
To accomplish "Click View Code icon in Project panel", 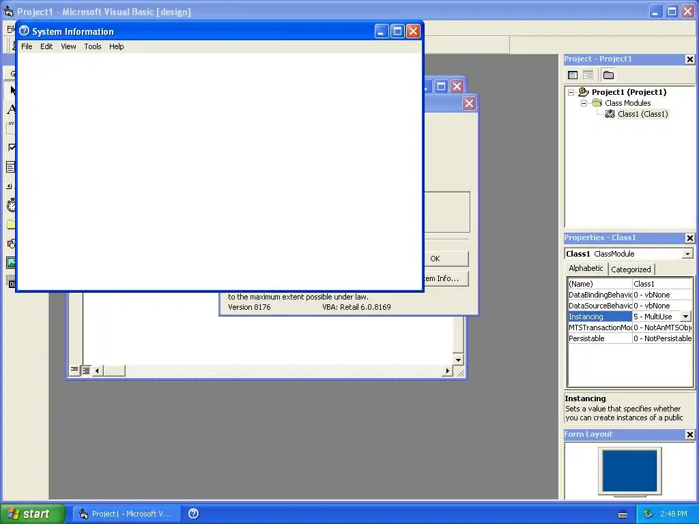I will pos(573,75).
